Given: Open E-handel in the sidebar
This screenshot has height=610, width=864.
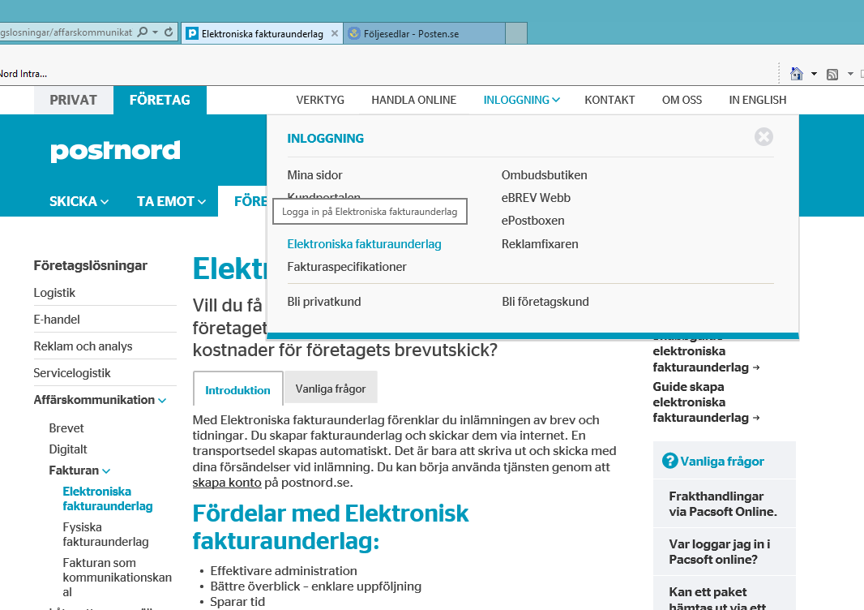Looking at the screenshot, I should point(57,320).
